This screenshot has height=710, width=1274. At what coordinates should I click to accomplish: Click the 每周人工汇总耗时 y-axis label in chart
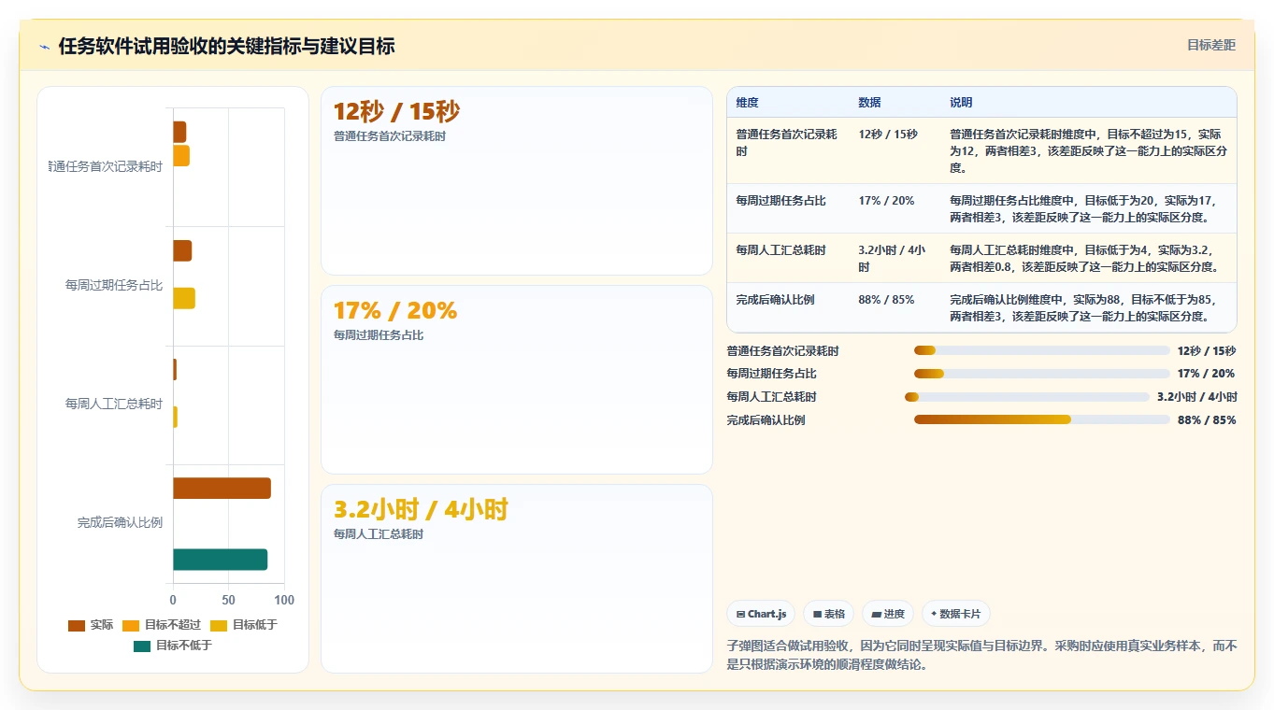(114, 404)
